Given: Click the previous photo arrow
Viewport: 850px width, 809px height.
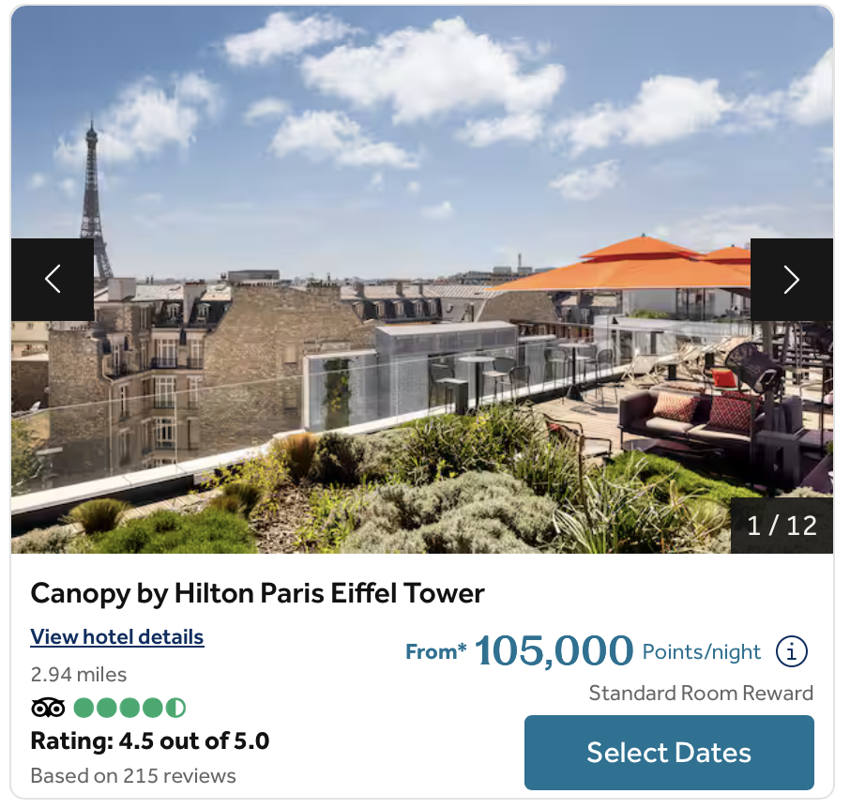Looking at the screenshot, I should [x=53, y=280].
